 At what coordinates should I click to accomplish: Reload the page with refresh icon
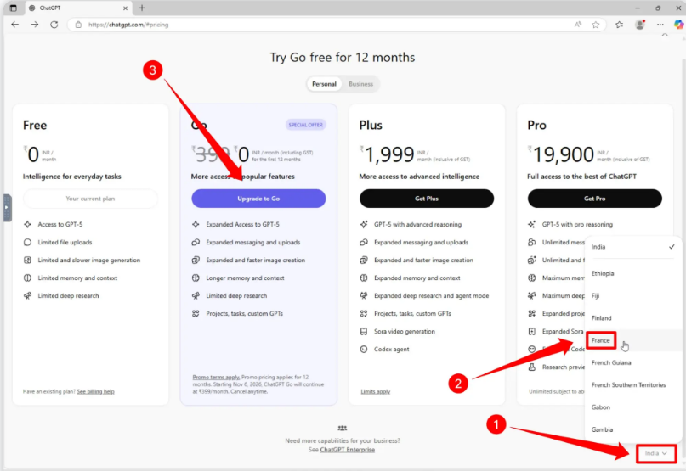coord(54,25)
